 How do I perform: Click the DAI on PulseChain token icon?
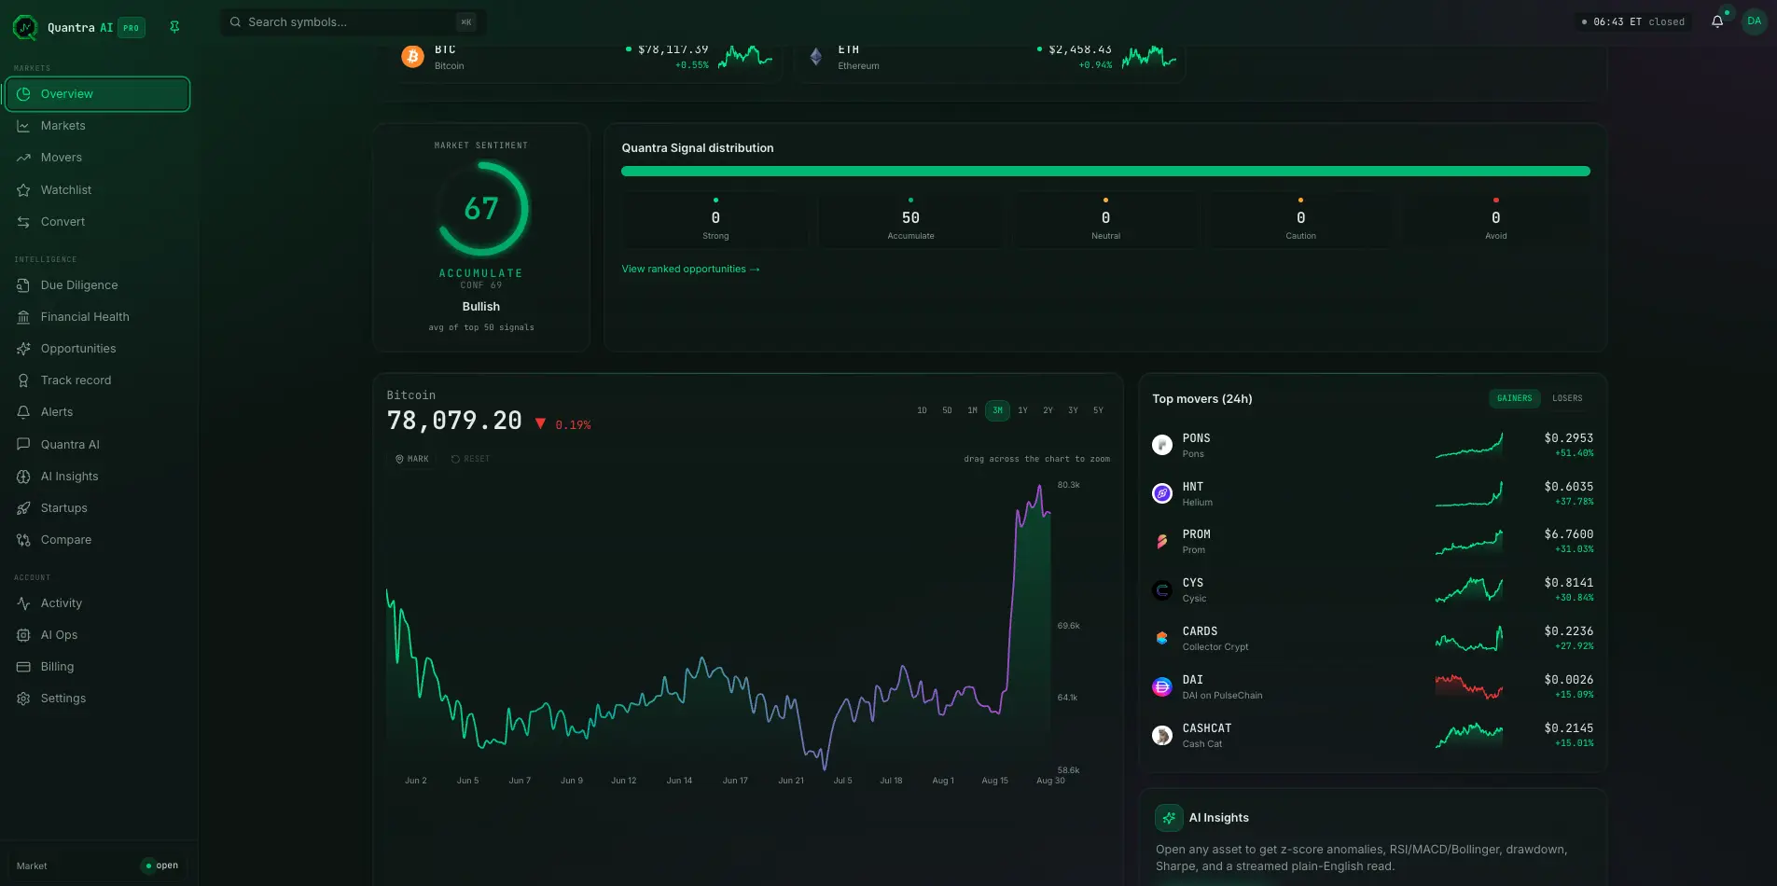1162,687
